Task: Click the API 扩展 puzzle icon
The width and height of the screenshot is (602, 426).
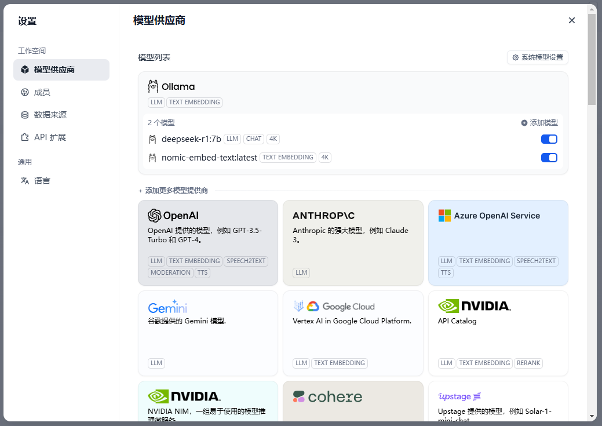Action: (x=25, y=137)
